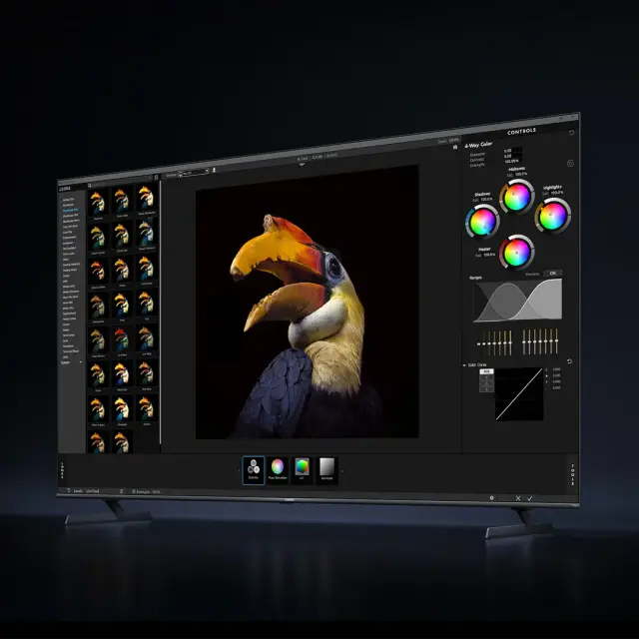Screen dimensions: 639x639
Task: Click the Highlights color wheel
Action: pyautogui.click(x=551, y=214)
